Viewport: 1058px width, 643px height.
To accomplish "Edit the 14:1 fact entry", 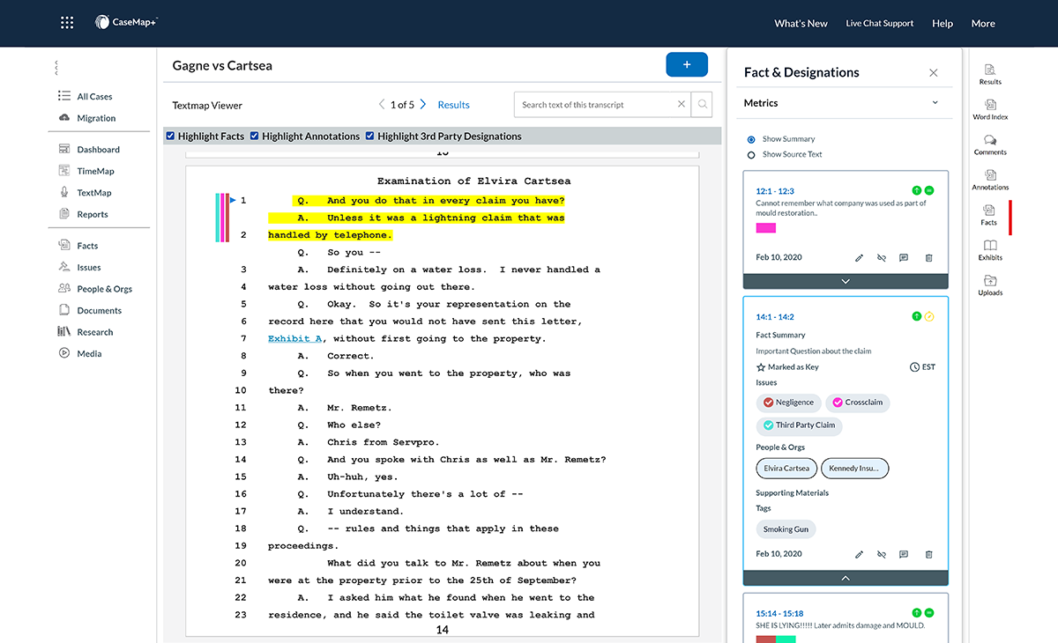I will click(859, 554).
